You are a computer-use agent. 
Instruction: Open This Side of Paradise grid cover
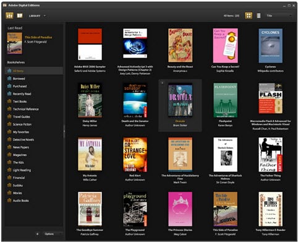click(x=225, y=209)
